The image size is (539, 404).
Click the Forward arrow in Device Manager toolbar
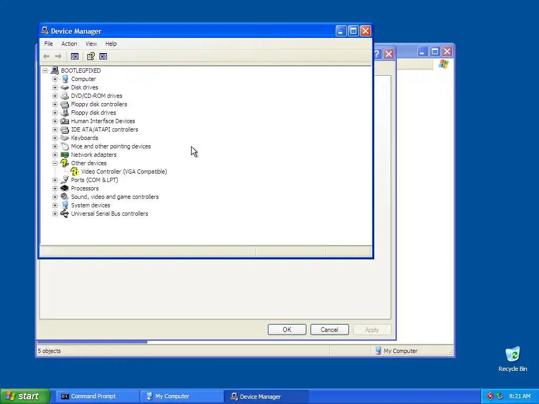(58, 56)
